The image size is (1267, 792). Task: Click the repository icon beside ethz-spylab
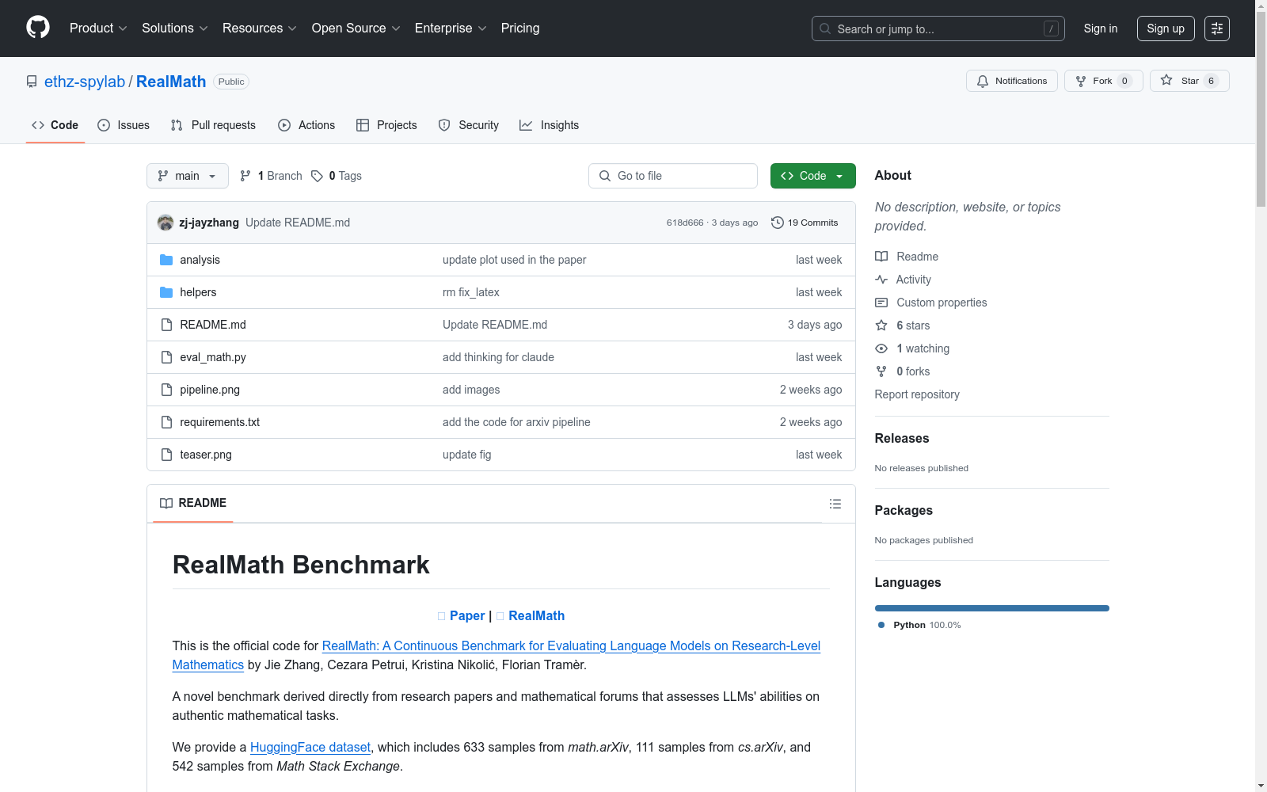point(32,82)
